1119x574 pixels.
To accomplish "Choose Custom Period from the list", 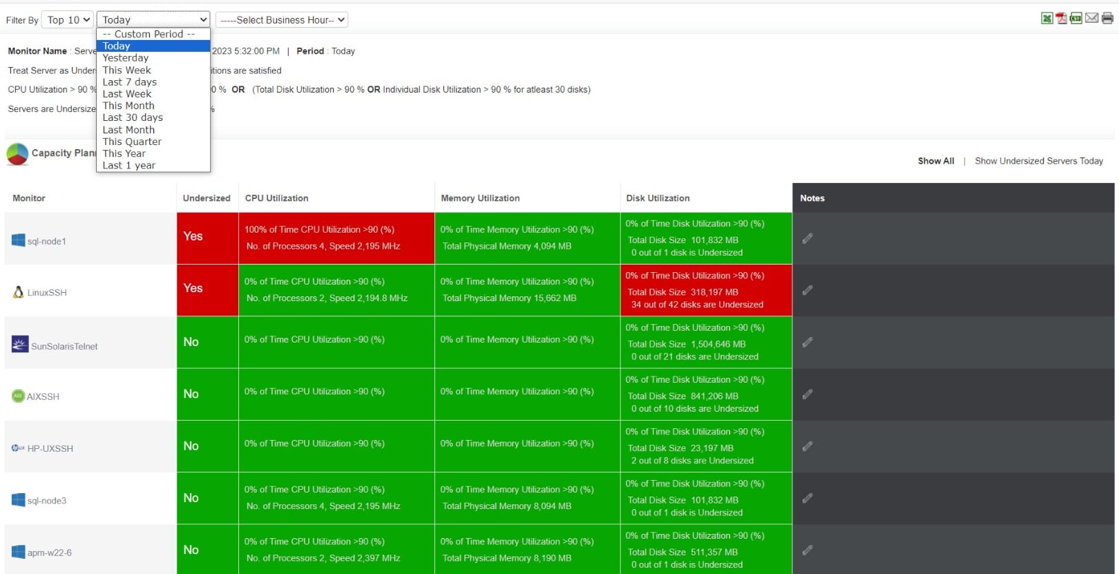I will coord(153,34).
